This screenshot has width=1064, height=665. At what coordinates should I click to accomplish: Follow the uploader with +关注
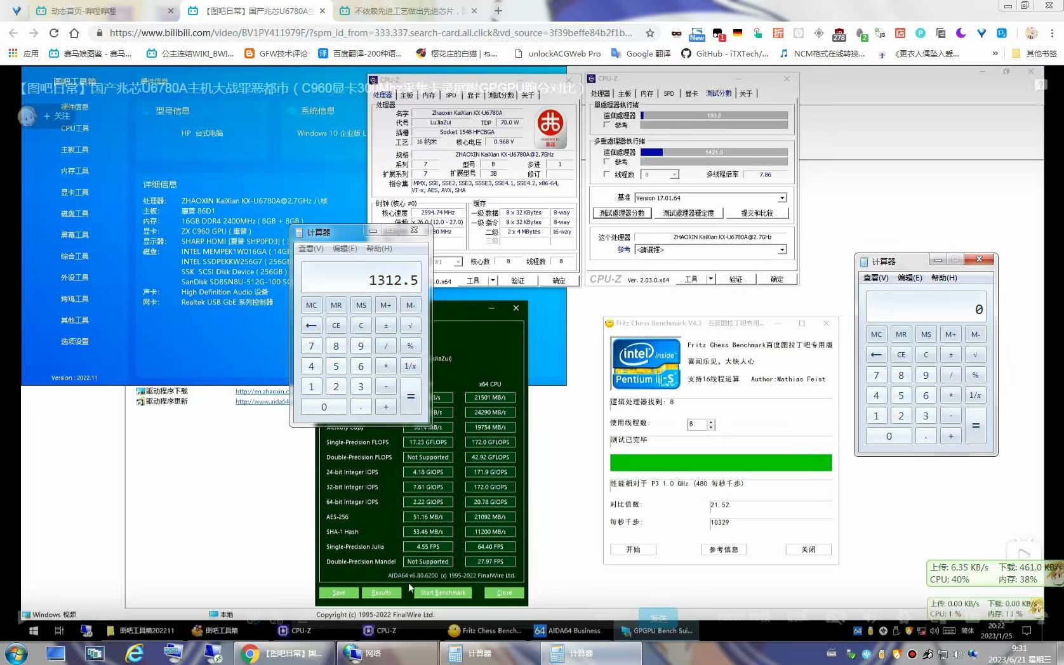click(x=57, y=116)
